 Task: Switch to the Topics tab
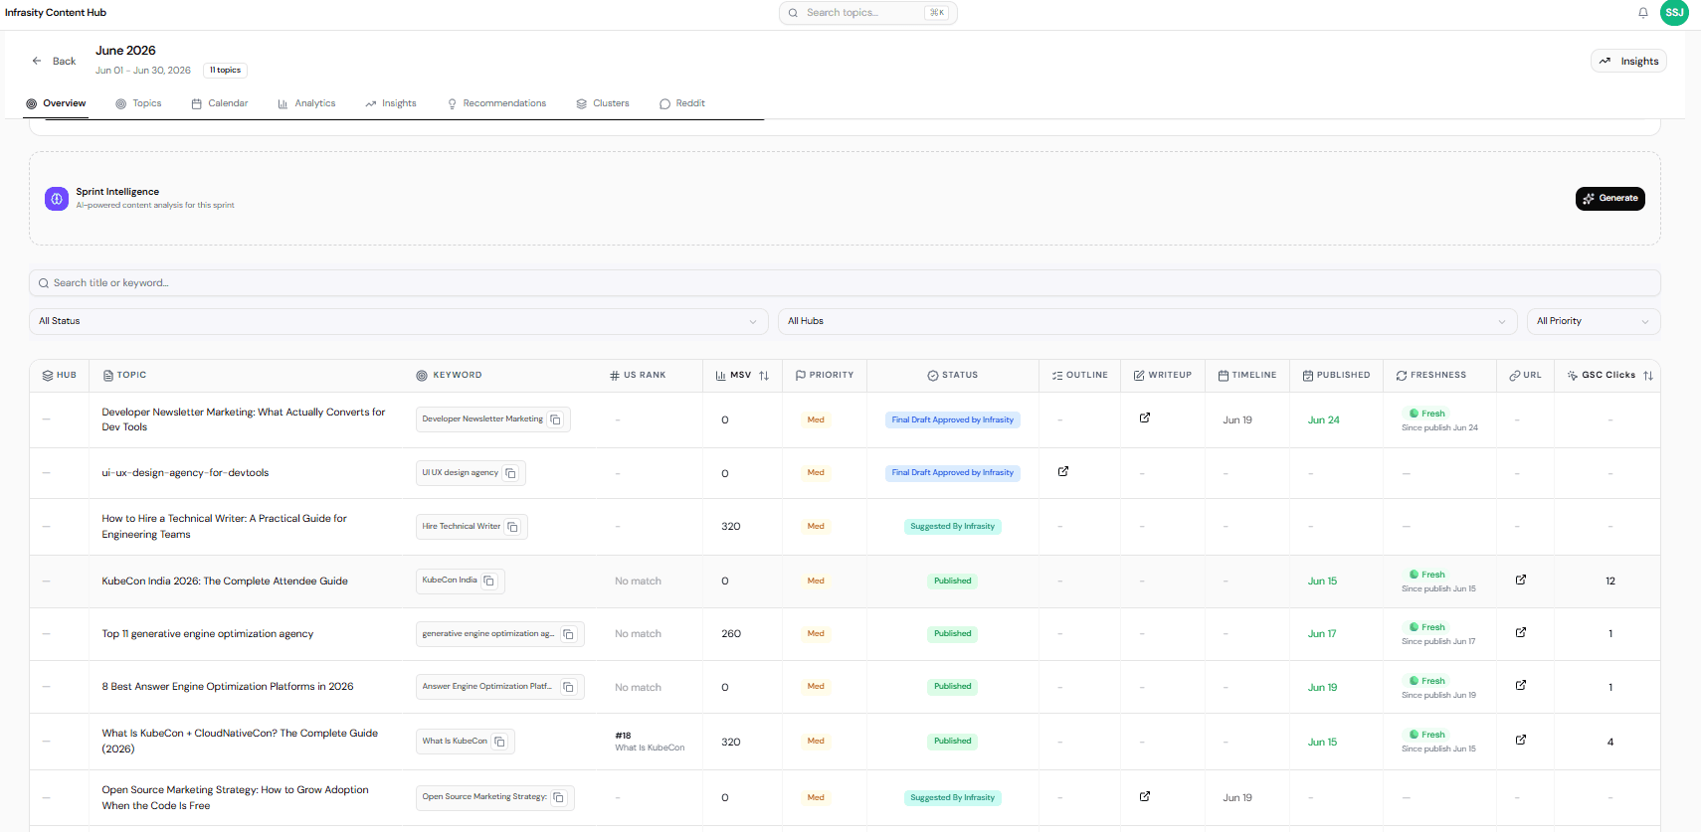tap(138, 103)
